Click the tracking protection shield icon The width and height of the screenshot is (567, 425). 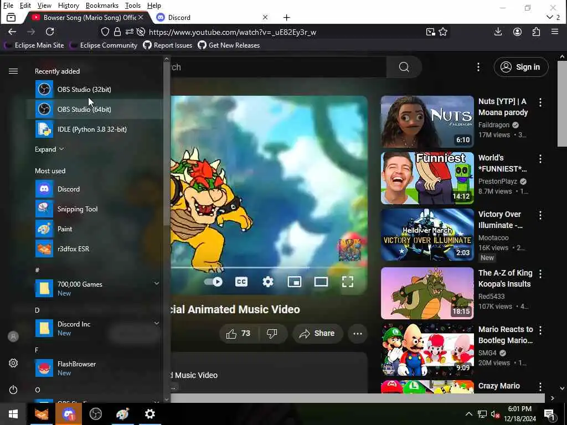coord(105,32)
